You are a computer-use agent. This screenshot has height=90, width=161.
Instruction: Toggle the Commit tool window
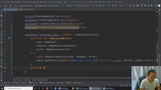[x=2, y=23]
